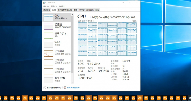Close the Task Manager window
The image size is (191, 101).
(137, 3)
